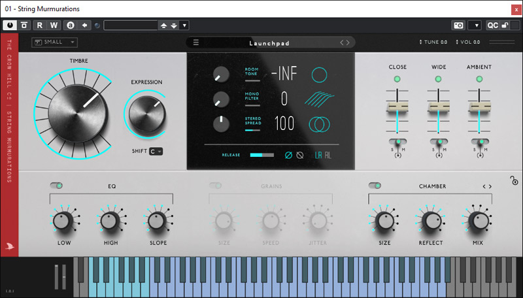Toggle the EQ section switch
Screen dimensions: 523x298
(x=56, y=186)
